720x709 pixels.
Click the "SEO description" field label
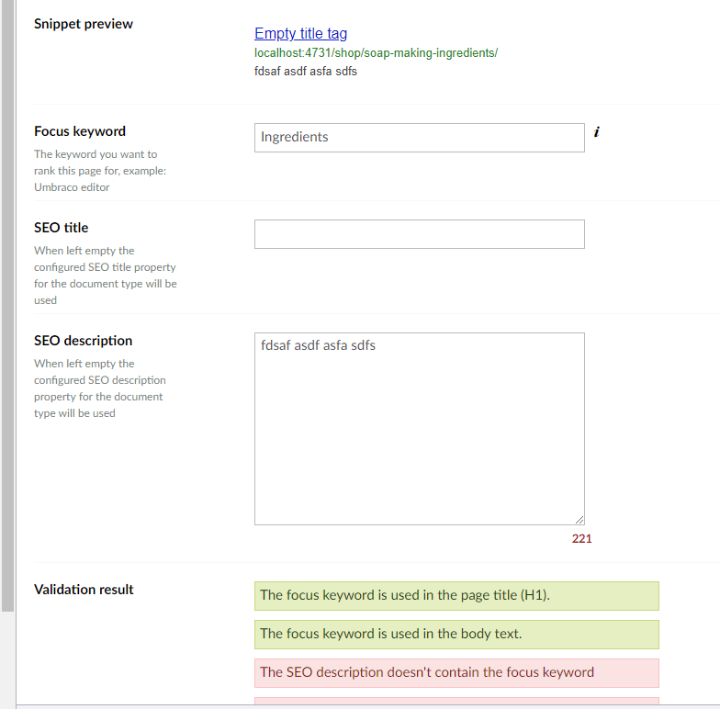[83, 341]
